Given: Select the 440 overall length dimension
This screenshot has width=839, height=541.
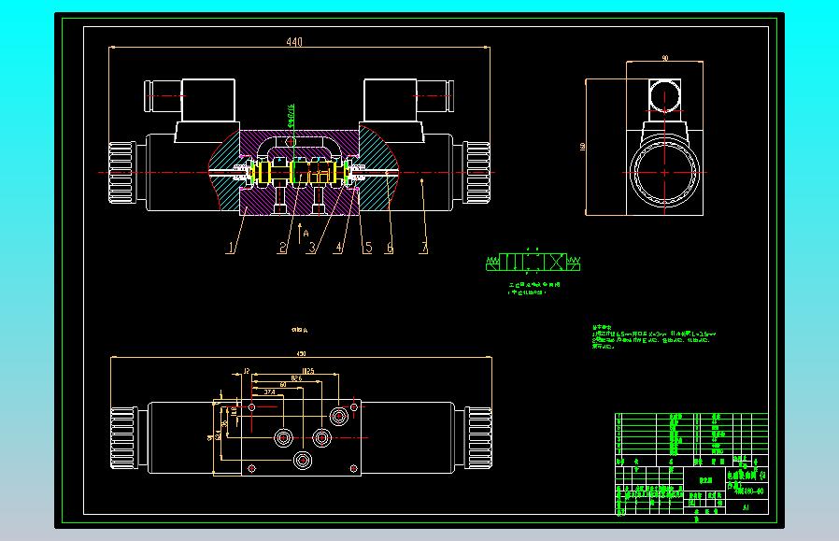Looking at the screenshot, I should point(294,42).
